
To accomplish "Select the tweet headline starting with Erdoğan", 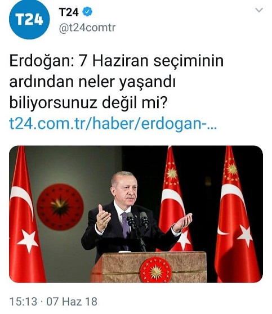I will coord(116,82).
